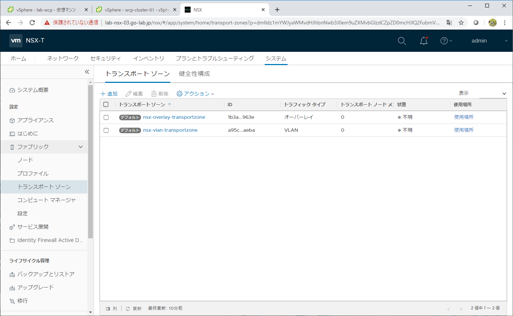Switch to 健全性構成 tab

tap(194, 74)
